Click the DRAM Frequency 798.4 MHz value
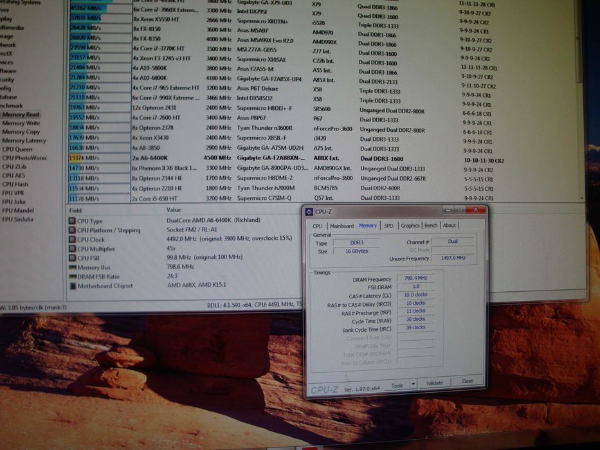Viewport: 600px width, 450px height. [x=415, y=278]
